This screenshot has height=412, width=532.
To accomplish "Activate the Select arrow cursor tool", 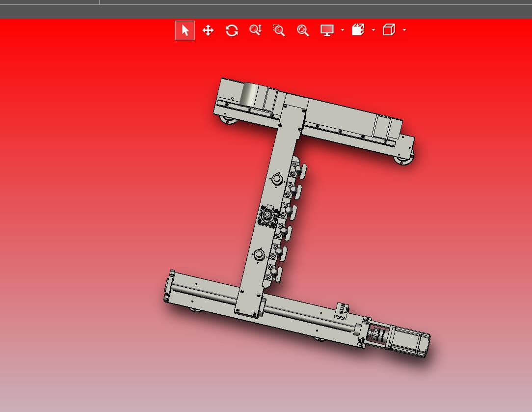I will pyautogui.click(x=185, y=30).
